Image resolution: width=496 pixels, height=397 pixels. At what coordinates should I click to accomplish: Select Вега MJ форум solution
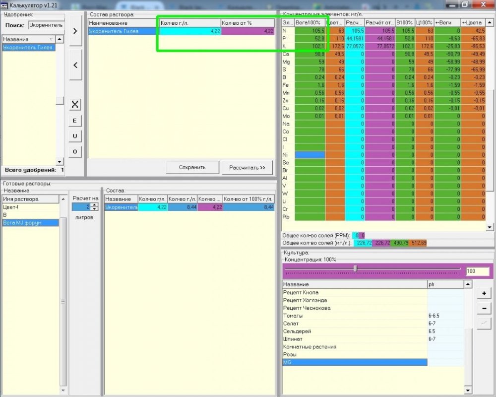30,222
